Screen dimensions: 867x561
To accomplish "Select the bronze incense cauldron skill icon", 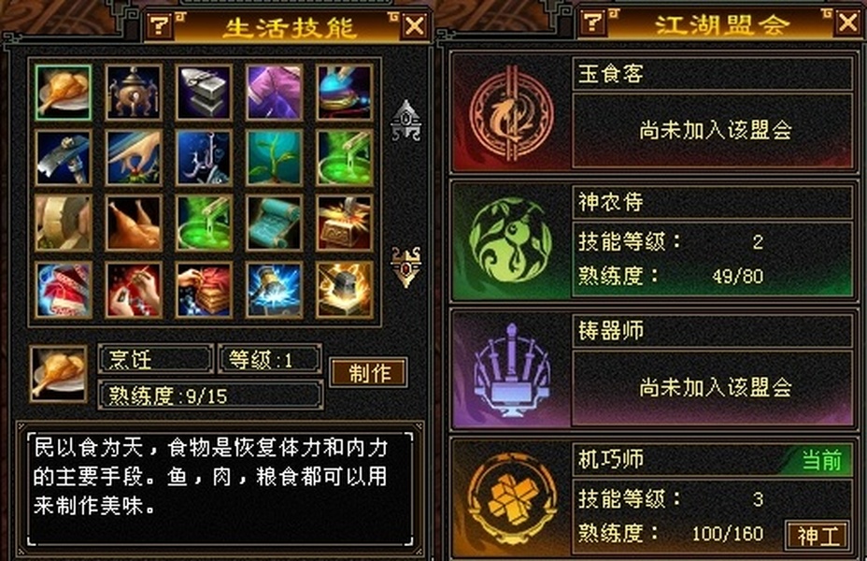I will pos(134,93).
